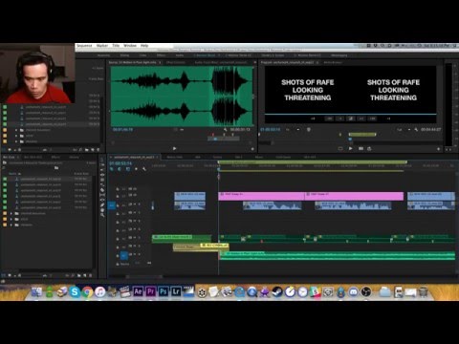Play the Program monitor sequence
The width and height of the screenshot is (459, 344).
(350, 148)
